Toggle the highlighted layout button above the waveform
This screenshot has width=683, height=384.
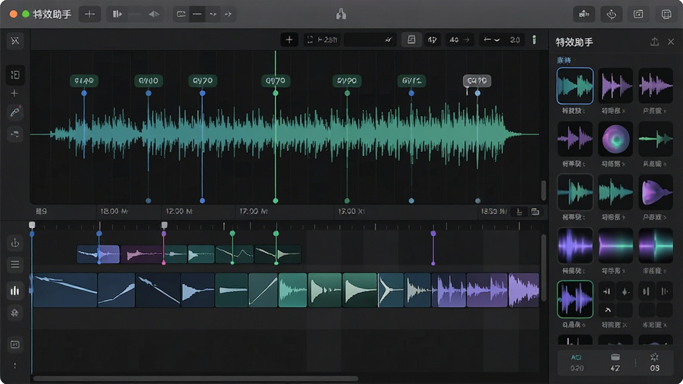411,39
